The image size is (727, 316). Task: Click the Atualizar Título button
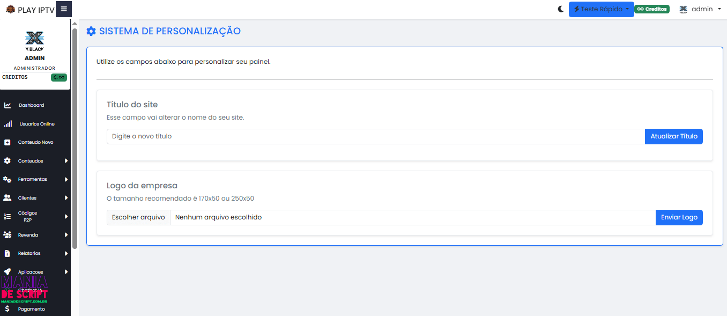point(674,136)
